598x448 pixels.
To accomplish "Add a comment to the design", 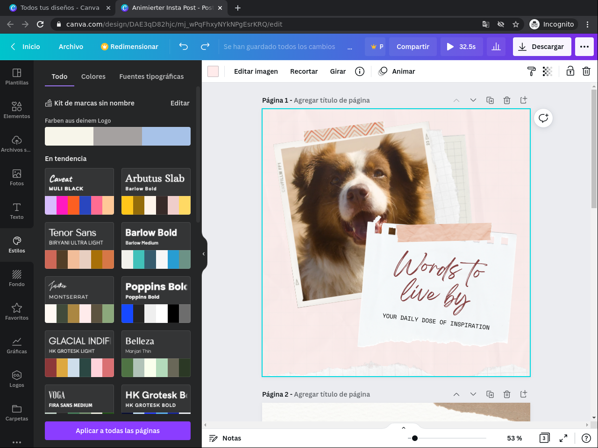I will pyautogui.click(x=543, y=118).
